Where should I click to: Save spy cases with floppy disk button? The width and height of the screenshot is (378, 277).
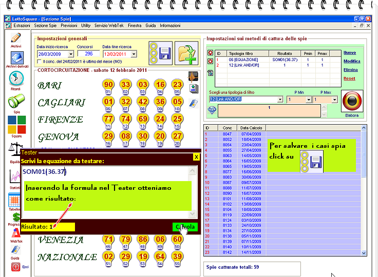pyautogui.click(x=161, y=53)
